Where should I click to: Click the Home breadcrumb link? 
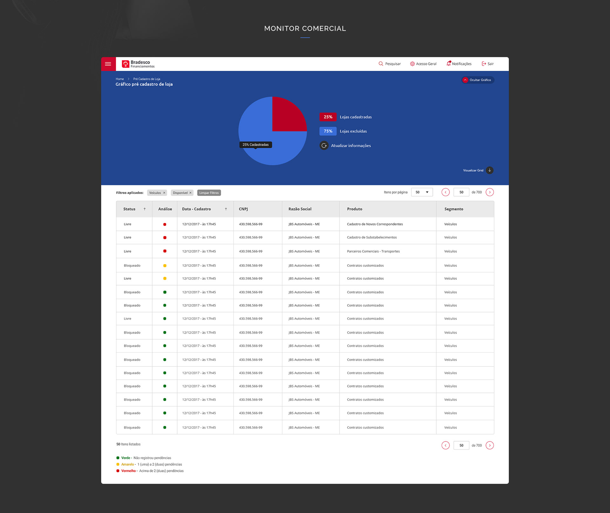[x=120, y=79]
